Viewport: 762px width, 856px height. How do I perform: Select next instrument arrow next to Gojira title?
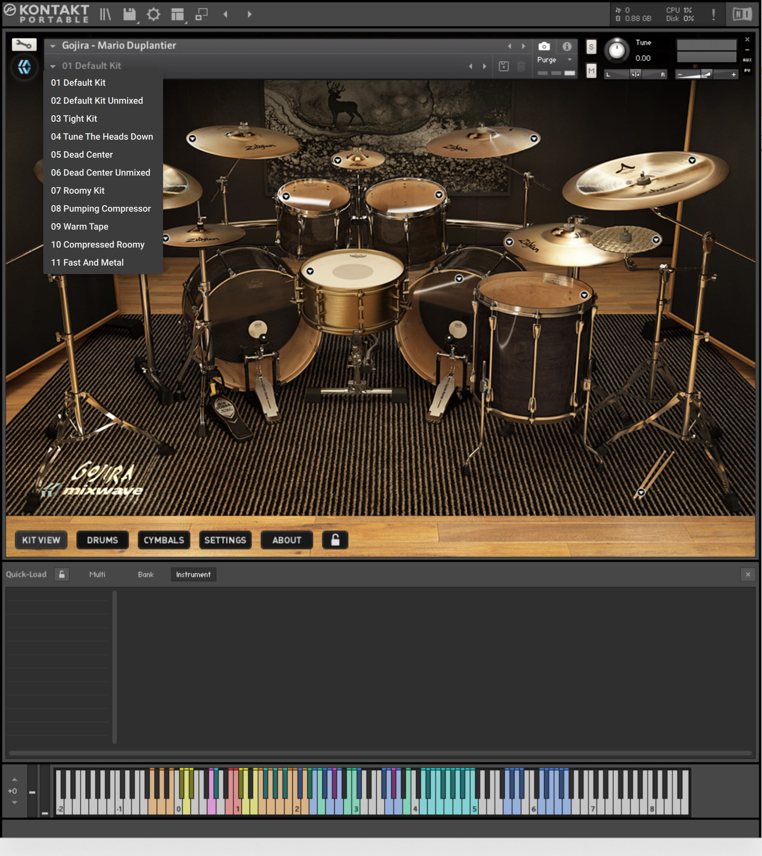[x=523, y=46]
